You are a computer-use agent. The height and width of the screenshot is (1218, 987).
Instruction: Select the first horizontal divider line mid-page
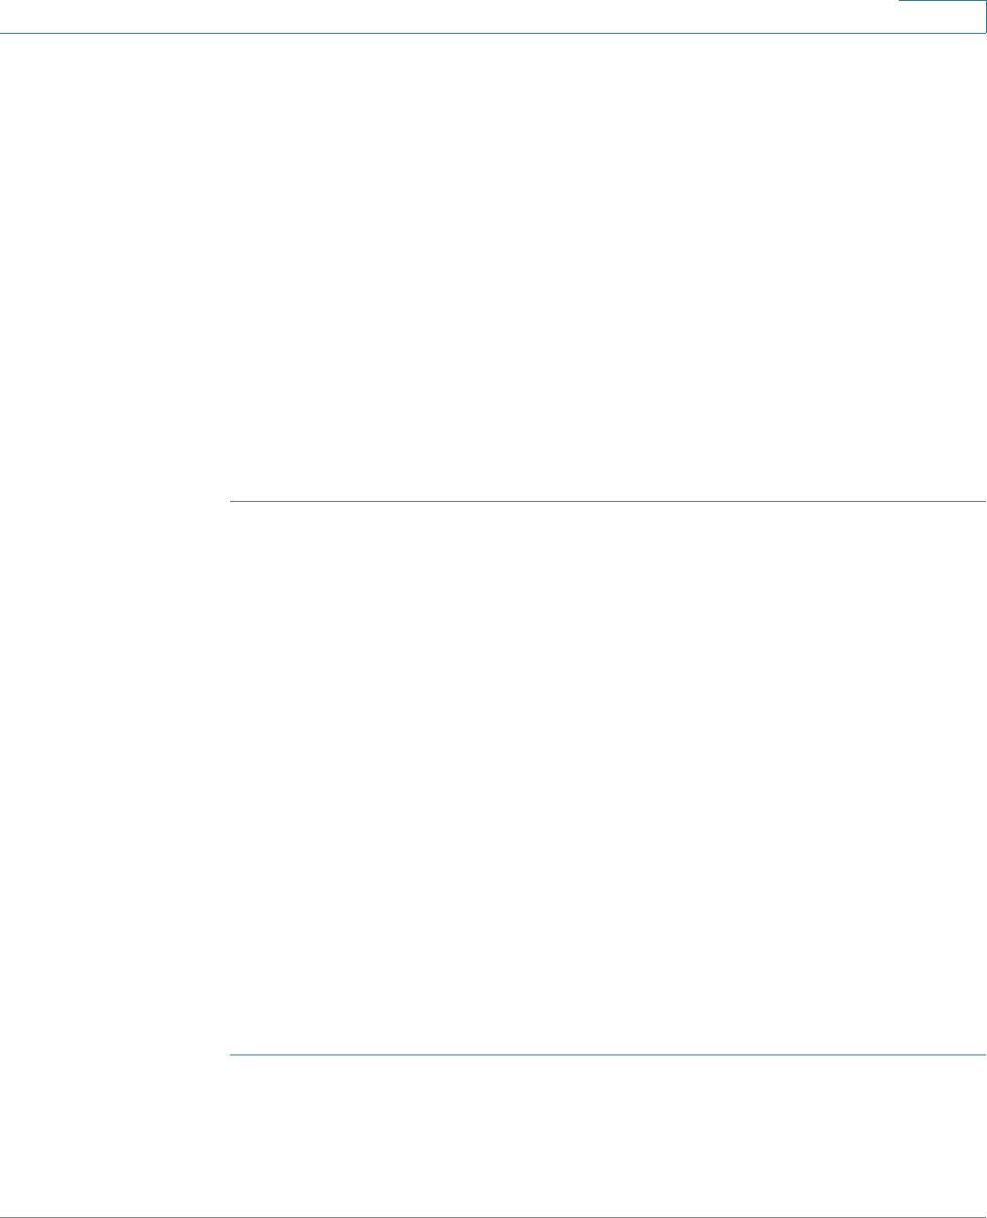pos(608,502)
